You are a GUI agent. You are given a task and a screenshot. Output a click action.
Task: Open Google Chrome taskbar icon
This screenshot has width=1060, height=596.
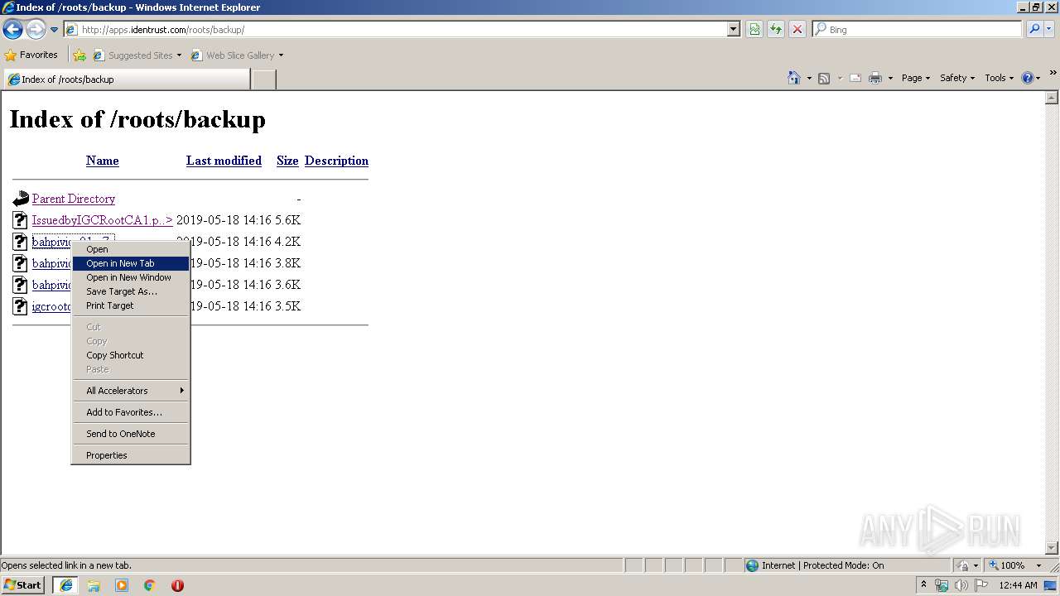[x=150, y=585]
